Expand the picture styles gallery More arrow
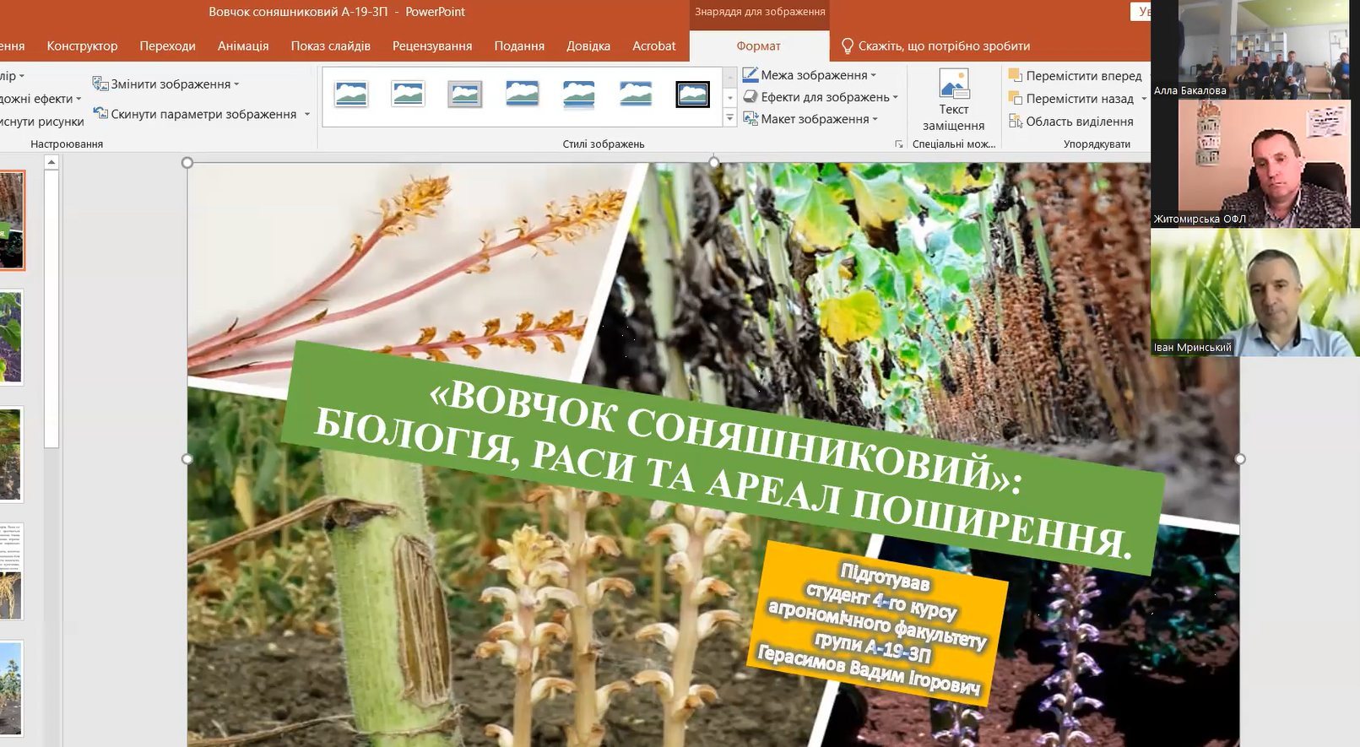Image resolution: width=1360 pixels, height=747 pixels. [x=729, y=118]
